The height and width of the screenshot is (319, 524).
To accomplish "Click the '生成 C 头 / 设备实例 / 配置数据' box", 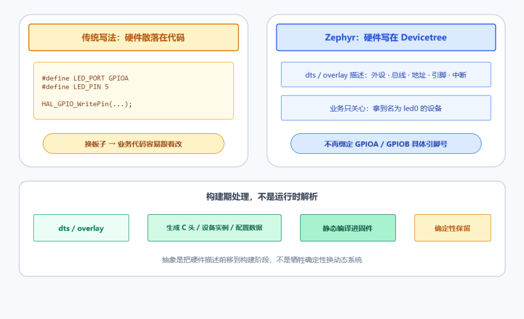I will tap(214, 228).
